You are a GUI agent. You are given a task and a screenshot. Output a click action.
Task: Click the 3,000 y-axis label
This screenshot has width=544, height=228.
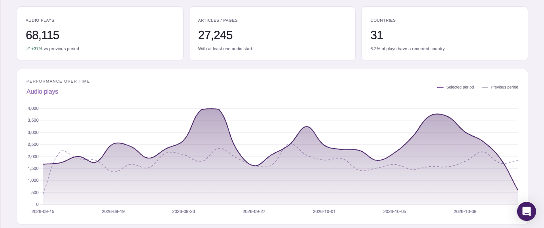pos(33,132)
